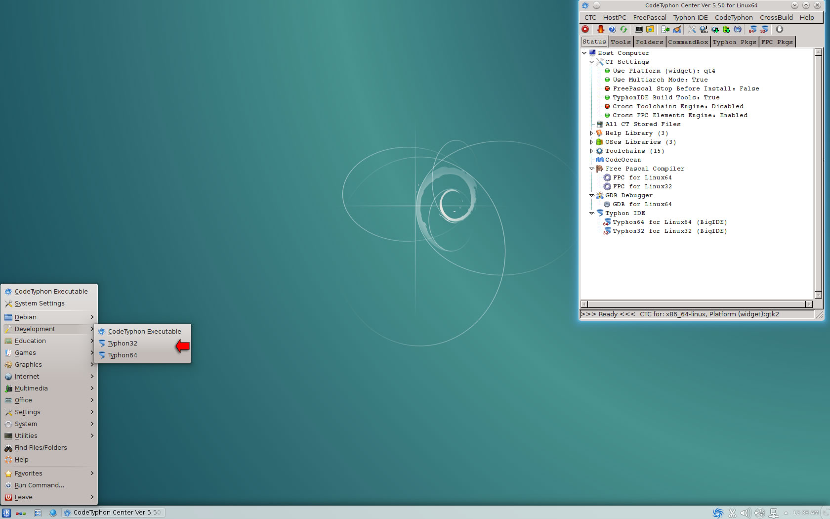Image resolution: width=830 pixels, height=519 pixels.
Task: Switch to the FPC Pkgs tab
Action: pos(777,42)
